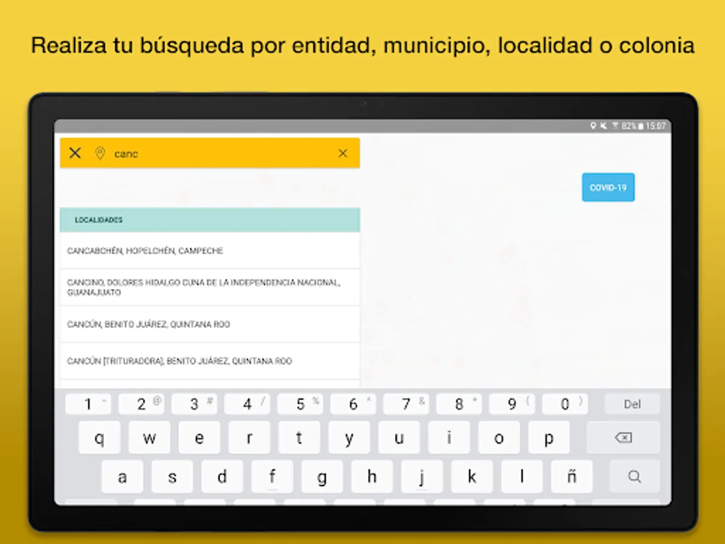Tap the letter k key

click(472, 477)
